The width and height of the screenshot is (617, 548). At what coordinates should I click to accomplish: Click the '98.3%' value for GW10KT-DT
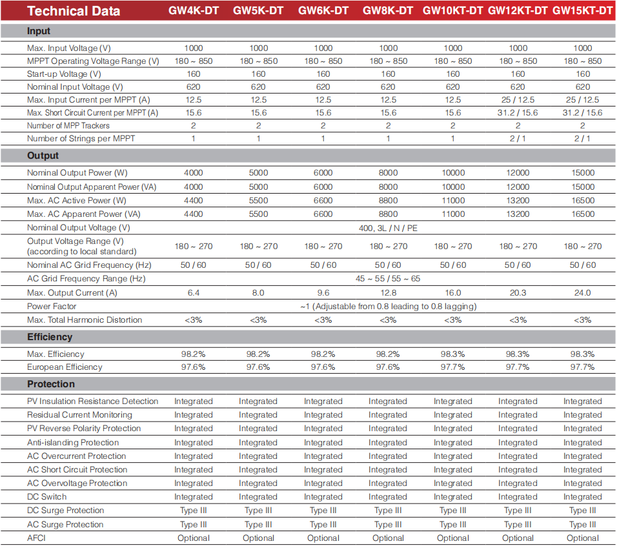[x=452, y=354]
